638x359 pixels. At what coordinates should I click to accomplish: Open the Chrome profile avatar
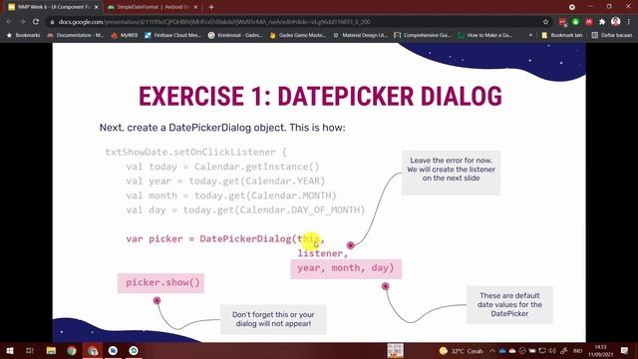click(615, 22)
